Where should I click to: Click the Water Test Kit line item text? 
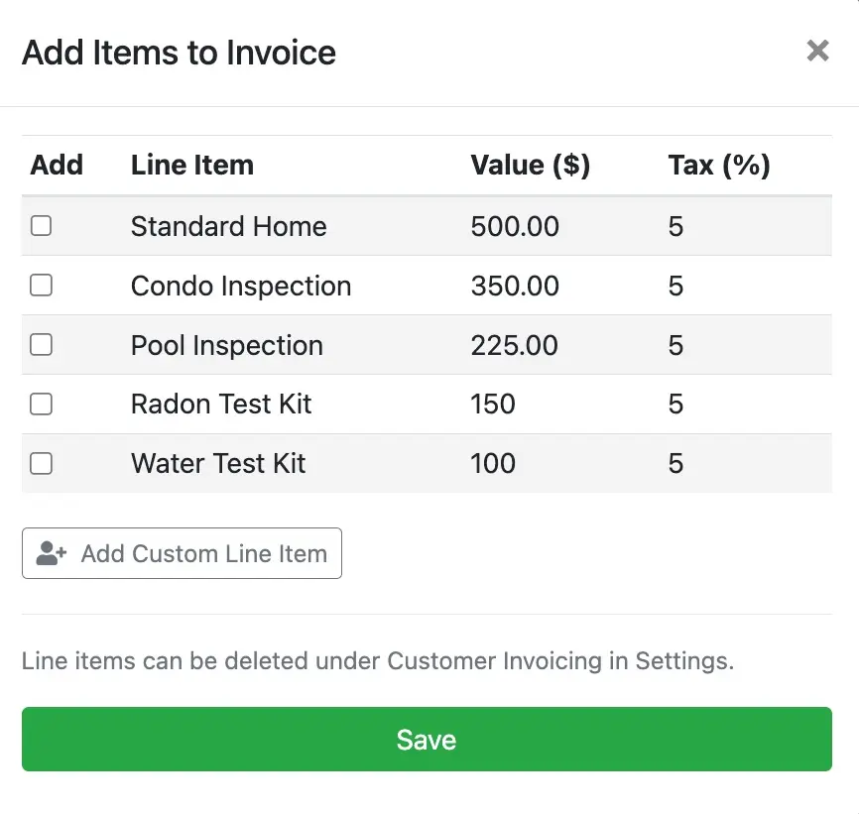(x=218, y=464)
